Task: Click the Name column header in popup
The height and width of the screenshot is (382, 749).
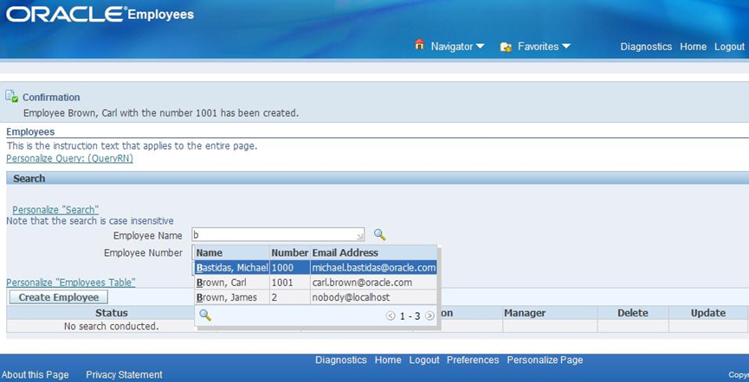Action: pos(232,252)
